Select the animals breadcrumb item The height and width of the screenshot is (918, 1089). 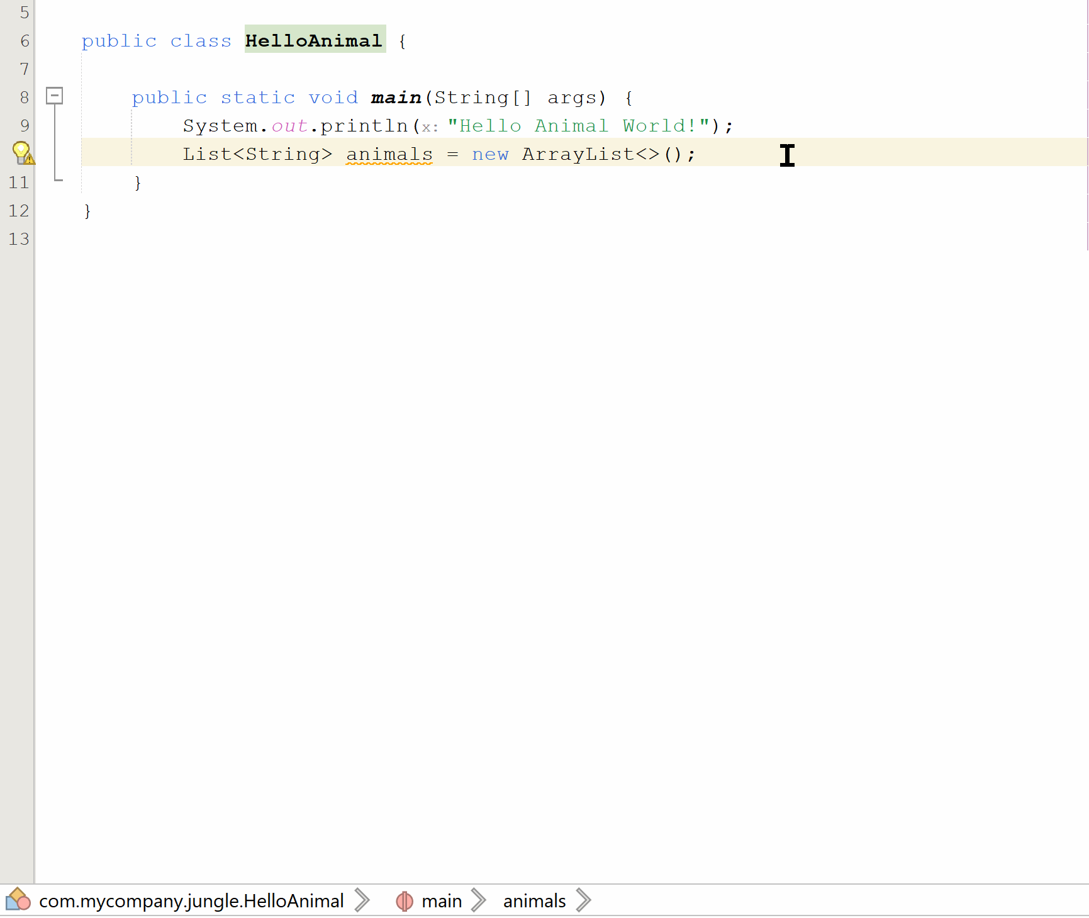(x=534, y=901)
